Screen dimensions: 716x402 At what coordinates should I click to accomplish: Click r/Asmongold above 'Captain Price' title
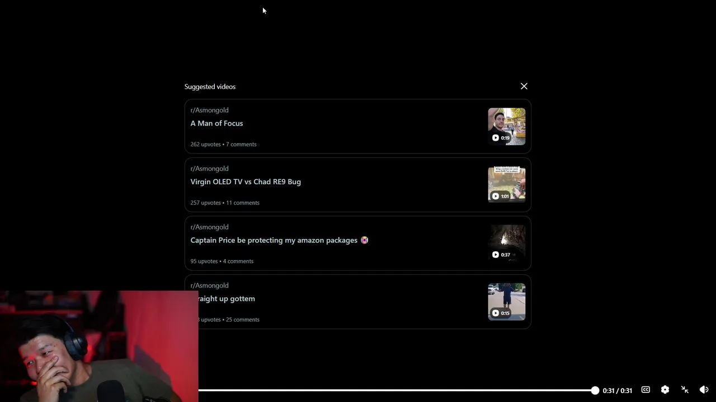click(209, 227)
